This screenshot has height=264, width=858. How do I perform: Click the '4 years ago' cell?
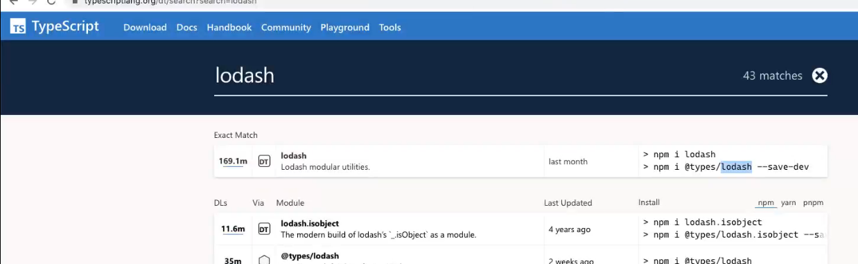coord(570,229)
